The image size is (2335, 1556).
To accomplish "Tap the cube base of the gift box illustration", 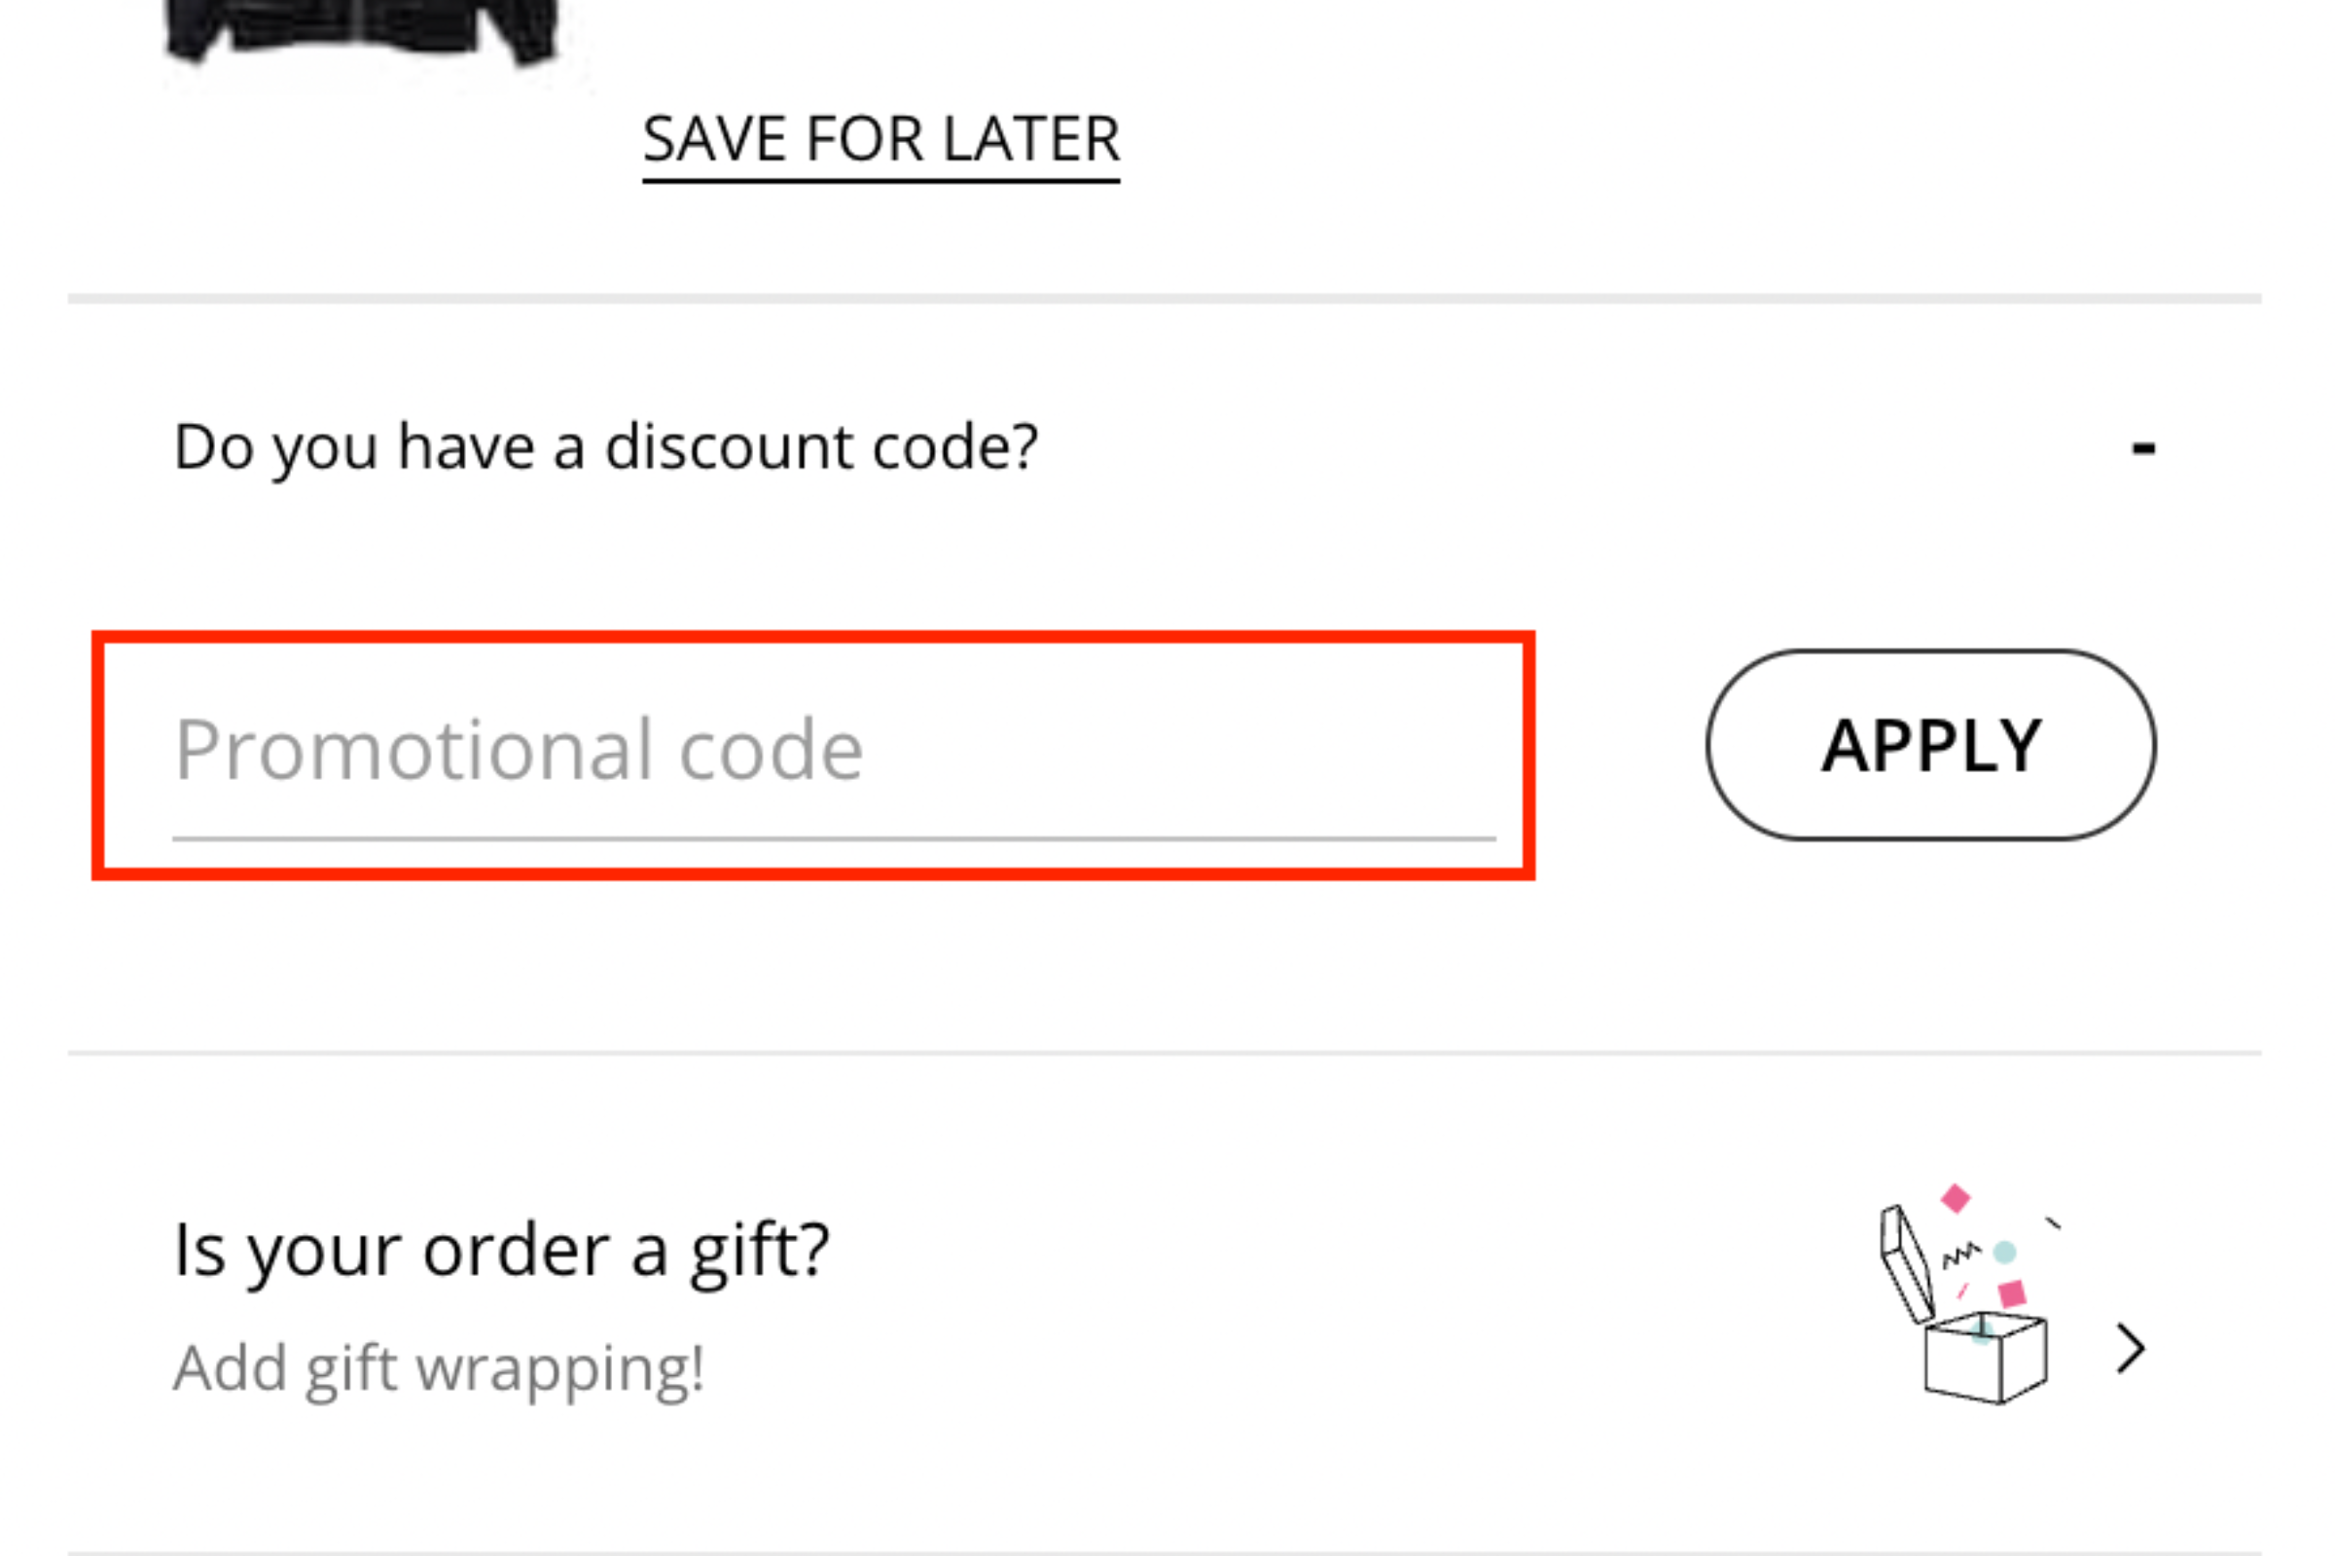I will [x=1986, y=1358].
